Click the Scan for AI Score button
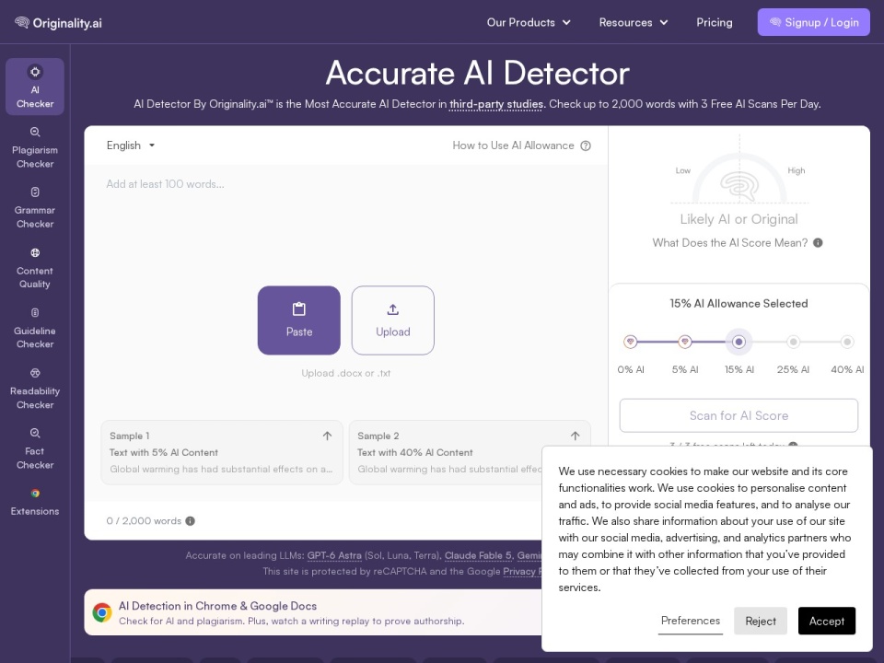Screen dimensions: 884x663 click(x=739, y=415)
